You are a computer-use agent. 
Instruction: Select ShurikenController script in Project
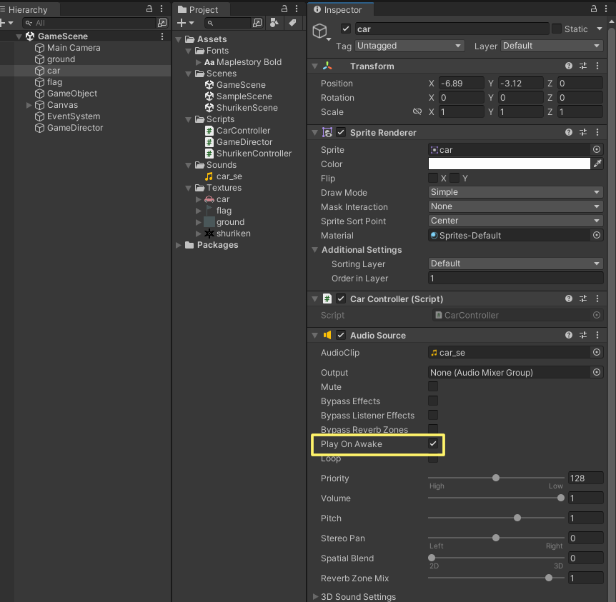[x=254, y=154]
